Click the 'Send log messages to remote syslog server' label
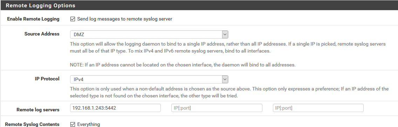This screenshot has height=127, width=398. pyautogui.click(x=125, y=19)
